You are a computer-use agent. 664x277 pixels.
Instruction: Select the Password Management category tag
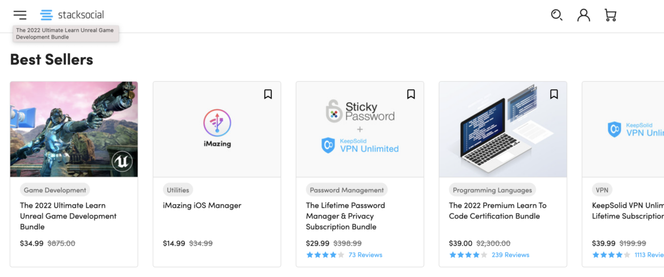(347, 190)
